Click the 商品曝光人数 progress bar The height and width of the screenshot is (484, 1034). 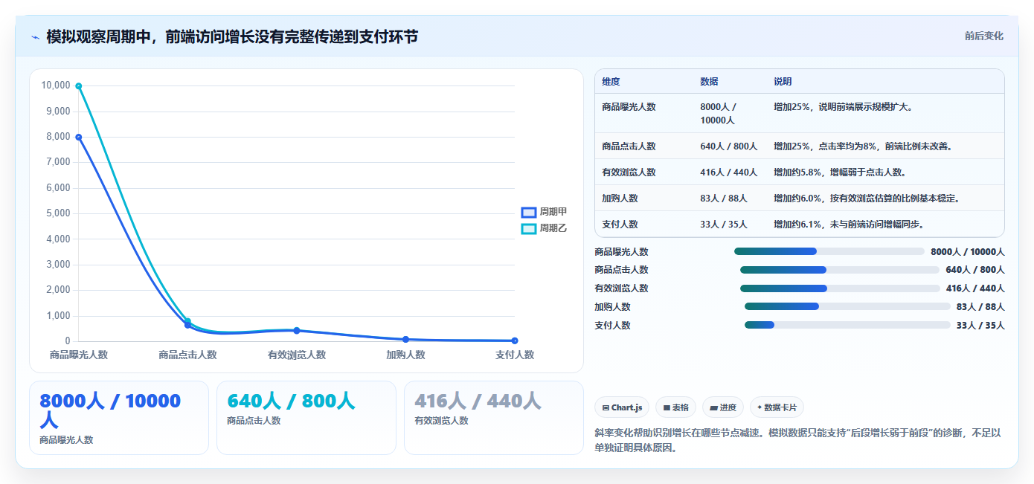coord(829,251)
